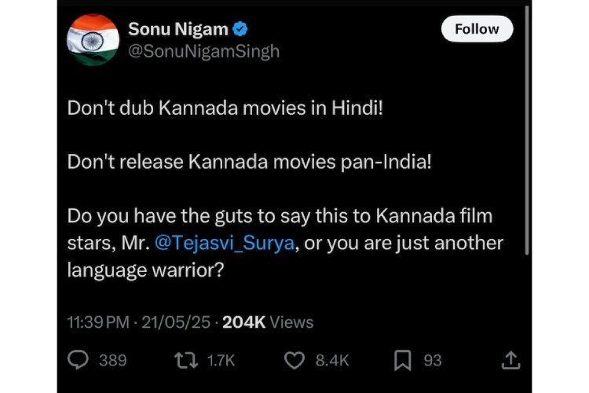The width and height of the screenshot is (589, 393).
Task: Click the tweet text about dubbing Kannada movies
Action: click(226, 108)
